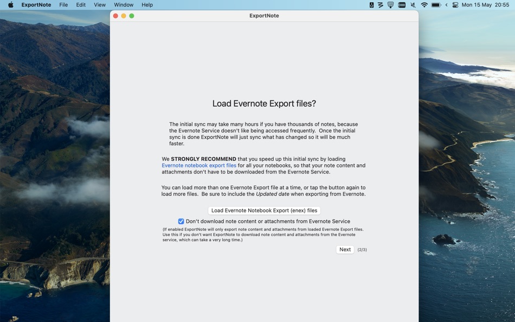The width and height of the screenshot is (515, 322).
Task: Minimize the ExportNote window
Action: (124, 16)
